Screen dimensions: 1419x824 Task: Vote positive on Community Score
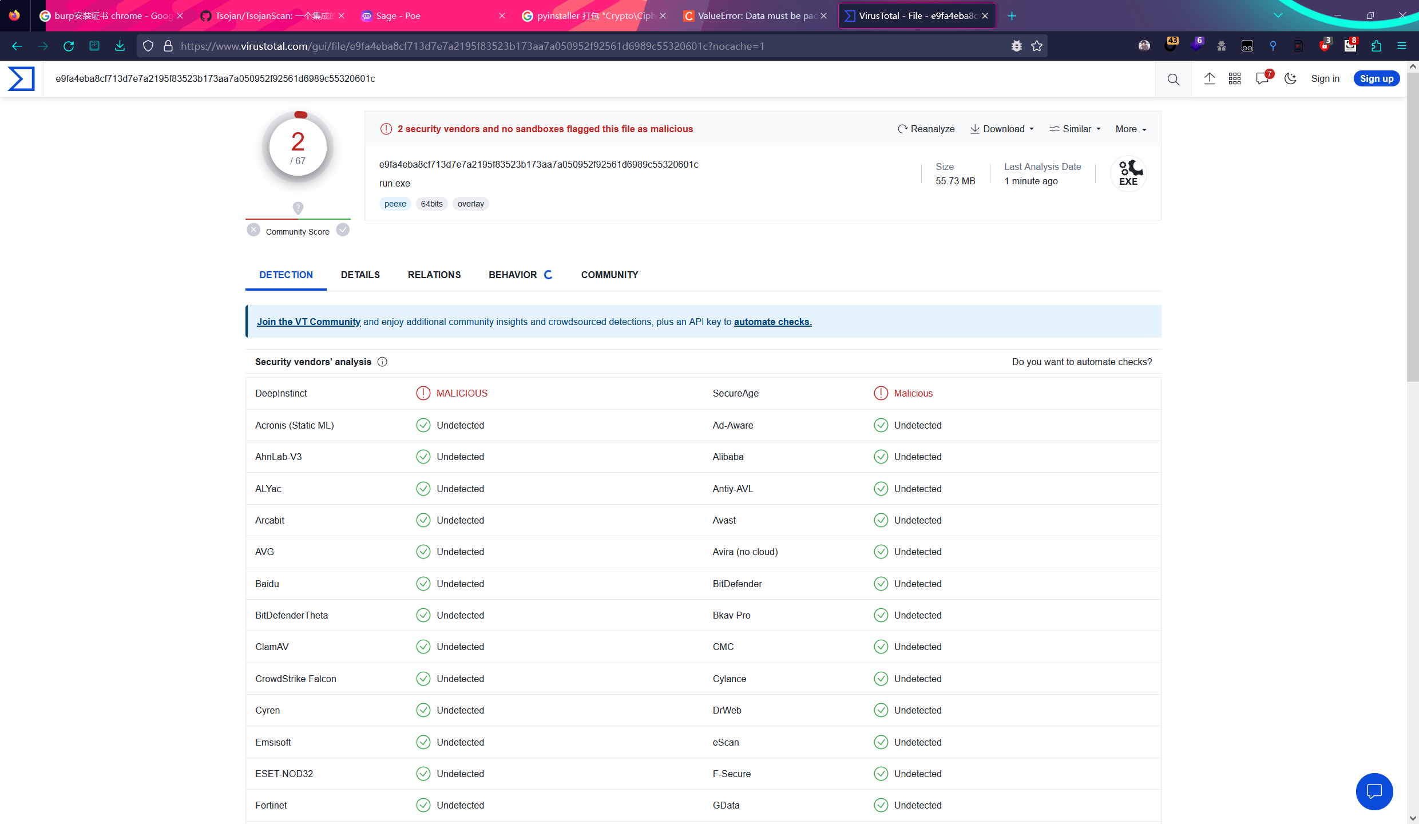(x=343, y=230)
